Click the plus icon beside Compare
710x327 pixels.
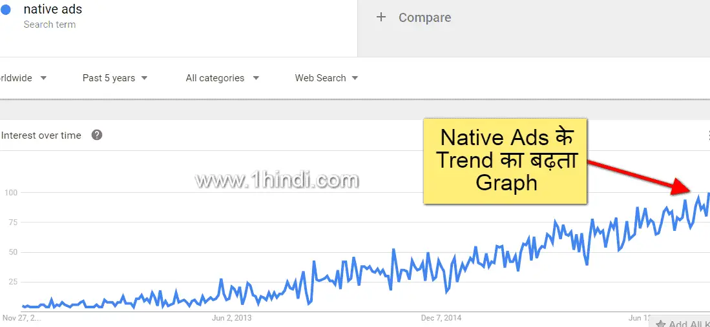point(381,17)
